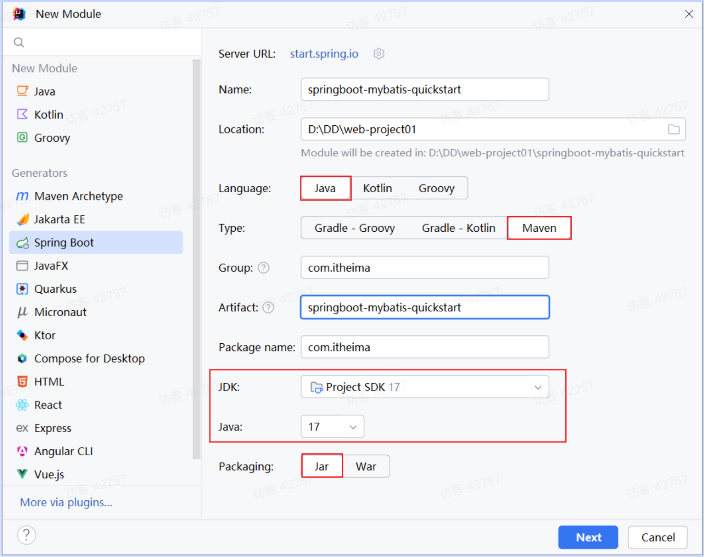Image resolution: width=704 pixels, height=557 pixels.
Task: Click the Server URL settings gear icon
Action: (x=379, y=54)
